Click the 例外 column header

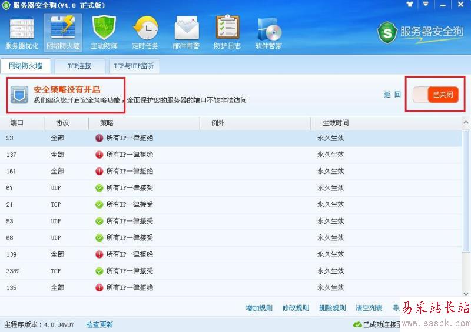click(x=255, y=123)
